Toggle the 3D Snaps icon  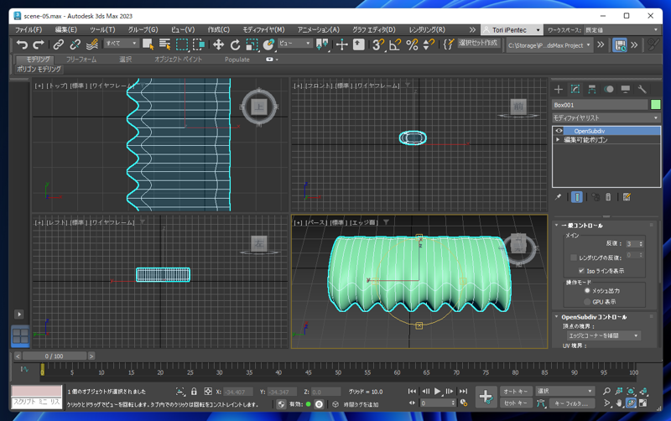(x=378, y=44)
